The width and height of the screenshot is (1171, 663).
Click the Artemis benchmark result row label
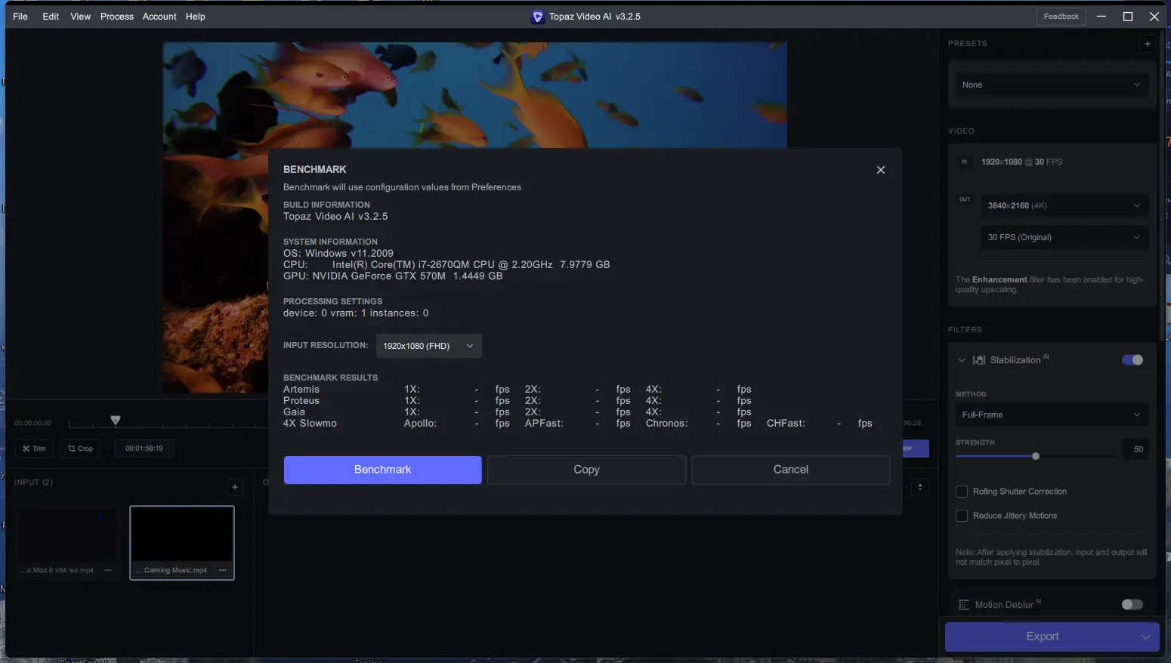pos(301,390)
